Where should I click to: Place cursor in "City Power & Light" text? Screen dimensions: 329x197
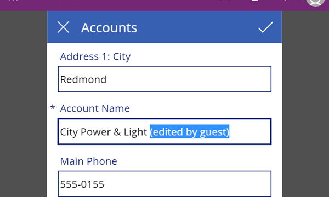pyautogui.click(x=104, y=132)
